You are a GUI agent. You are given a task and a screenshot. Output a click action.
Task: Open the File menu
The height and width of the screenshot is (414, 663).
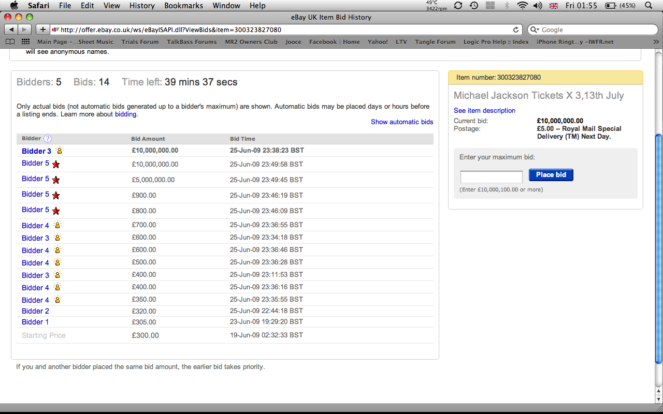pyautogui.click(x=65, y=6)
